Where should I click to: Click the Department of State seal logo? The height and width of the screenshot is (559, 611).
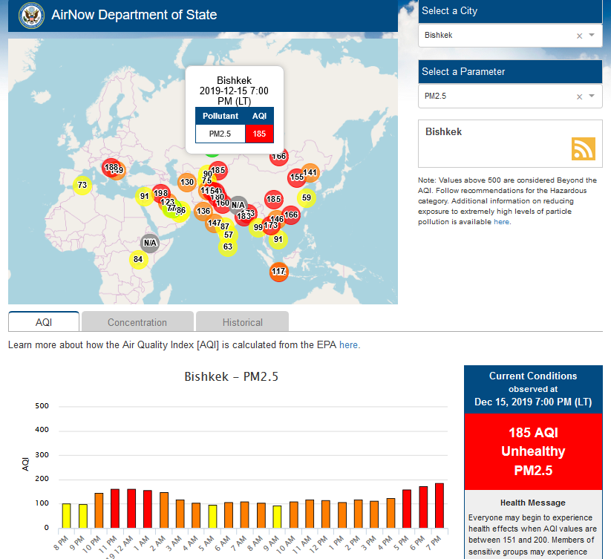click(30, 15)
